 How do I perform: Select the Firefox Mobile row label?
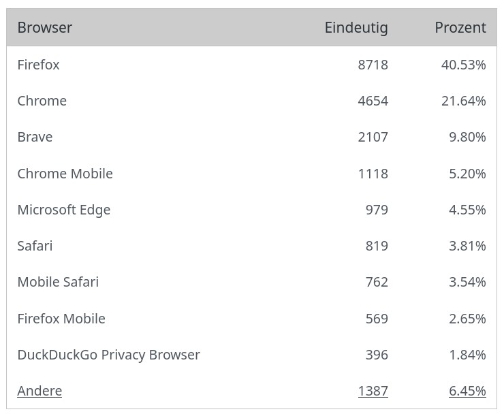(61, 319)
